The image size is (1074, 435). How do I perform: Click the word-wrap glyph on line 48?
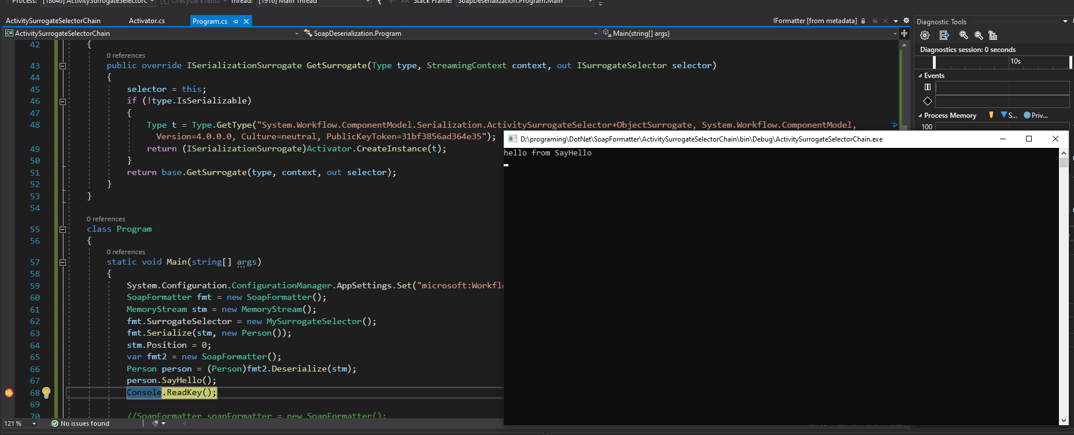tap(895, 125)
